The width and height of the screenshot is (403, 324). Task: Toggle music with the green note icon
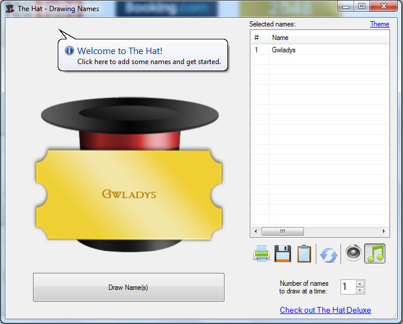coord(375,253)
